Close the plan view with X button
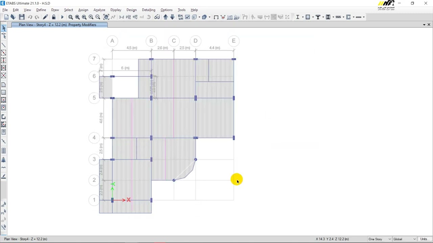This screenshot has height=243, width=433. click(429, 25)
